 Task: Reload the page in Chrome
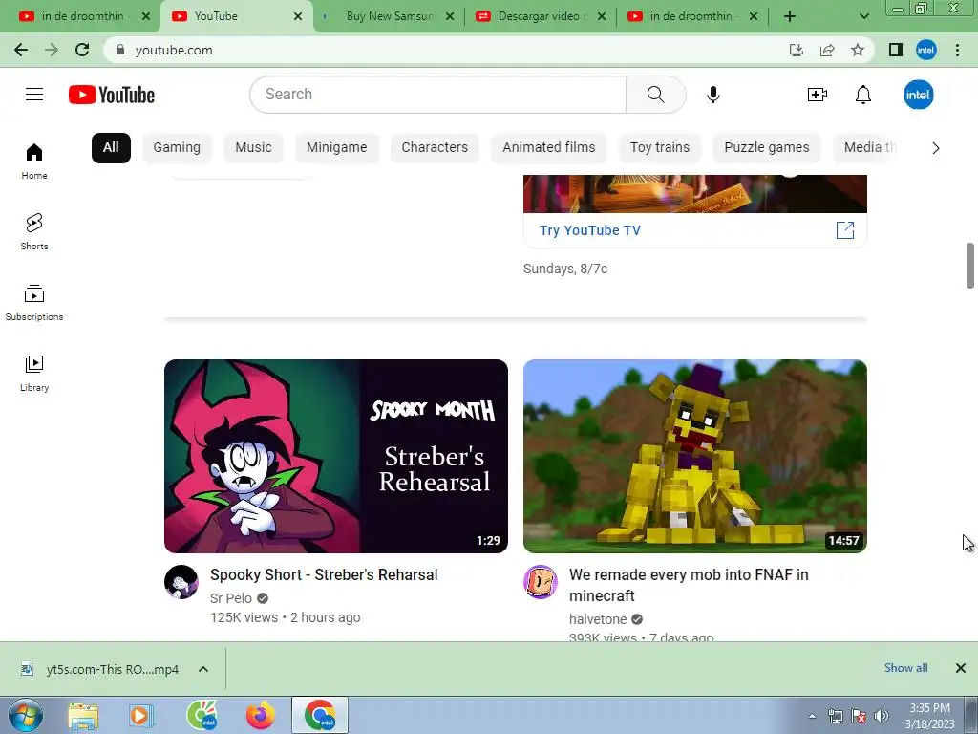point(82,50)
